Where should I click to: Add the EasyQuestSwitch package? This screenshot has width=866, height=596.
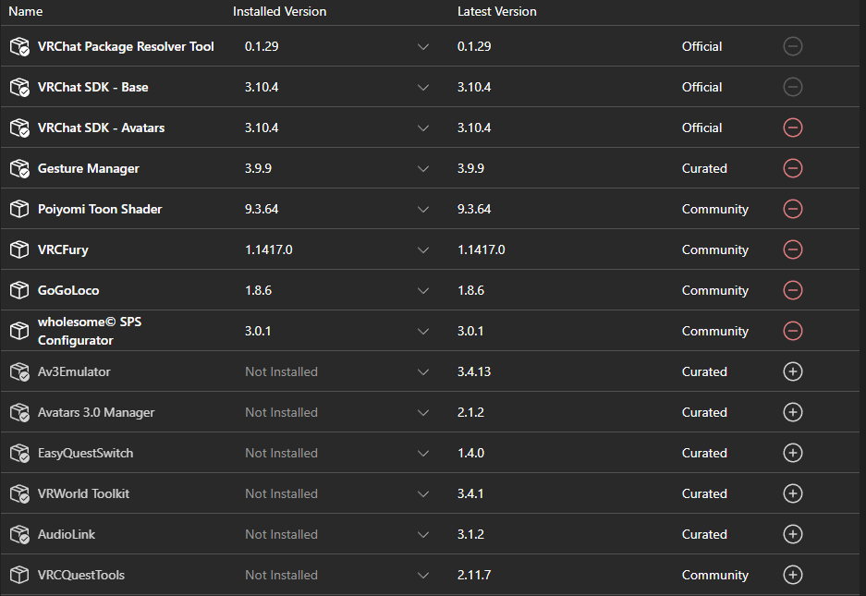click(x=793, y=453)
